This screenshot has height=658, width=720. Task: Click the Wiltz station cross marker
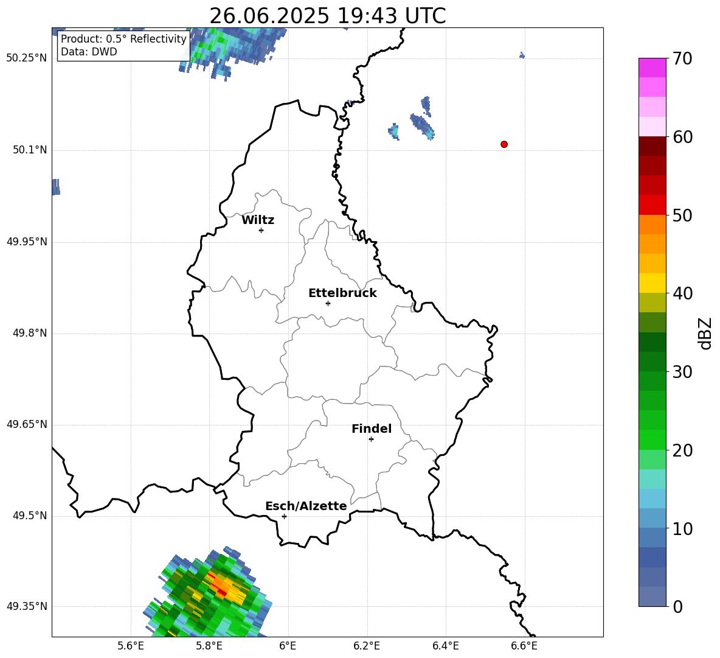[x=261, y=230]
